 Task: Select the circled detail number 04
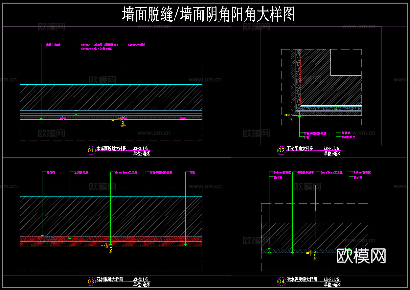pyautogui.click(x=281, y=281)
